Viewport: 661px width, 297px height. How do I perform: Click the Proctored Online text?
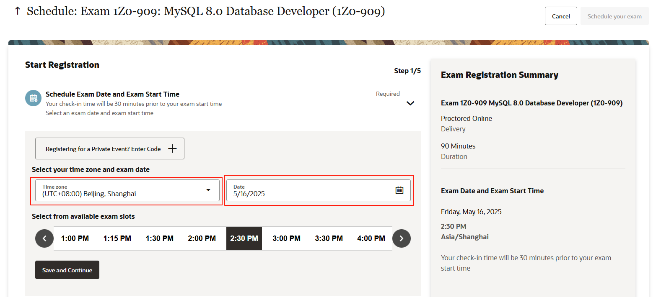(x=467, y=118)
